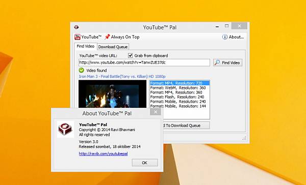Click OK in the About dialog

click(x=145, y=163)
